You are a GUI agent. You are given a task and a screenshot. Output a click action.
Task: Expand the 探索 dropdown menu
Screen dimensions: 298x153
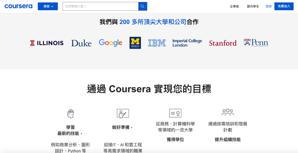coord(48,6)
